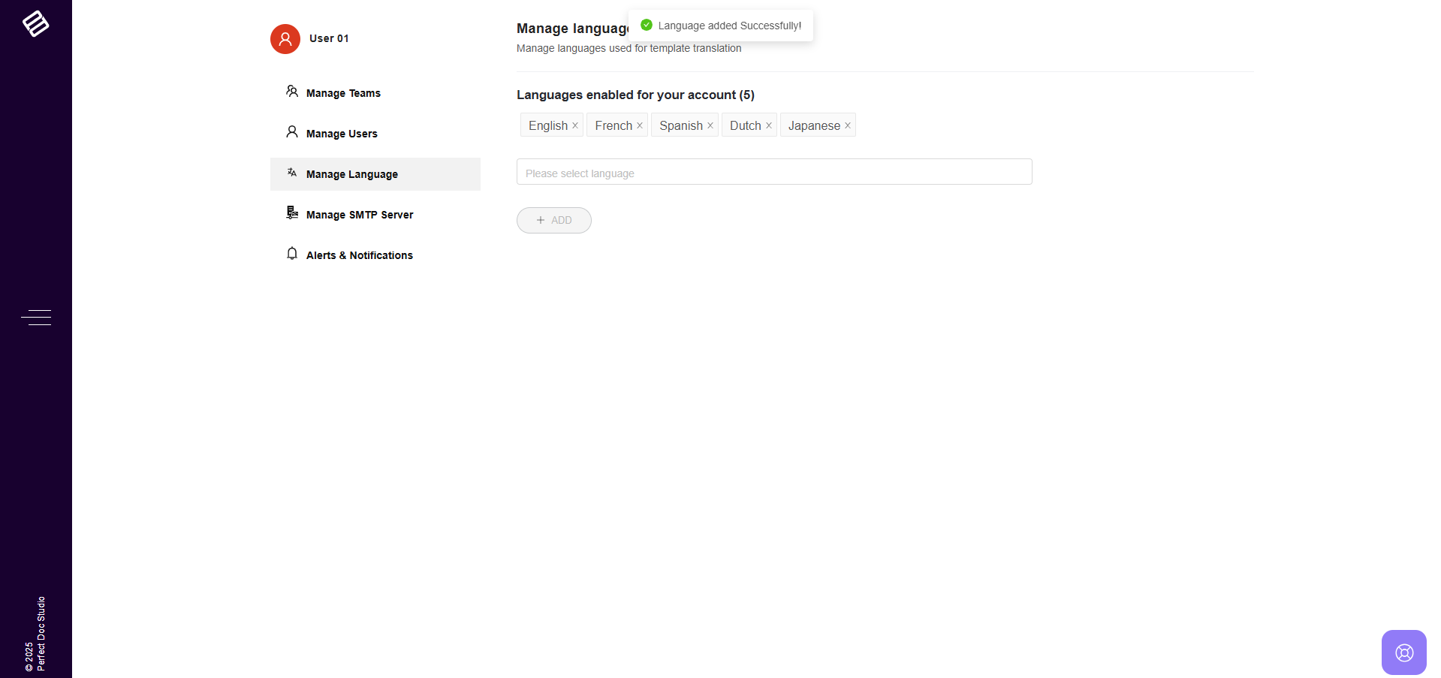Open the hamburger menu in sidebar
1441x678 pixels.
pos(36,318)
